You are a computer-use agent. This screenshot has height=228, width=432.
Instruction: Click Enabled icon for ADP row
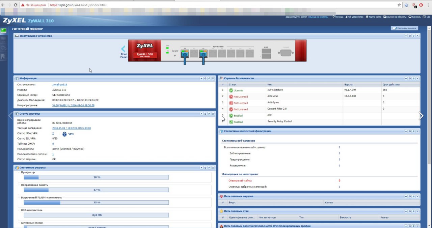coord(231,116)
